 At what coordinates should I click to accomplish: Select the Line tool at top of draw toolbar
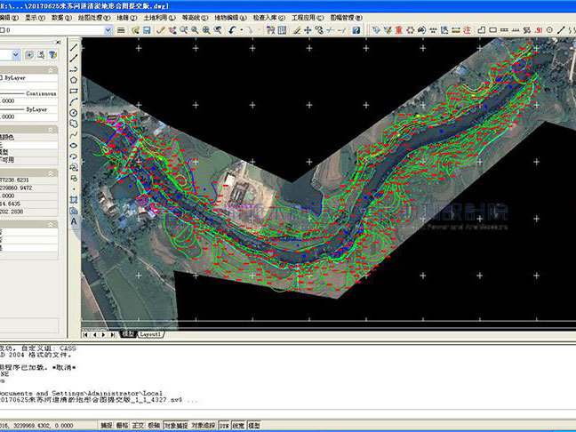click(x=74, y=47)
